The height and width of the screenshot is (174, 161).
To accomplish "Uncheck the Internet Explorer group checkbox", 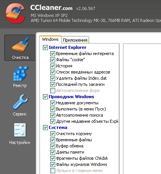I will [45, 47].
